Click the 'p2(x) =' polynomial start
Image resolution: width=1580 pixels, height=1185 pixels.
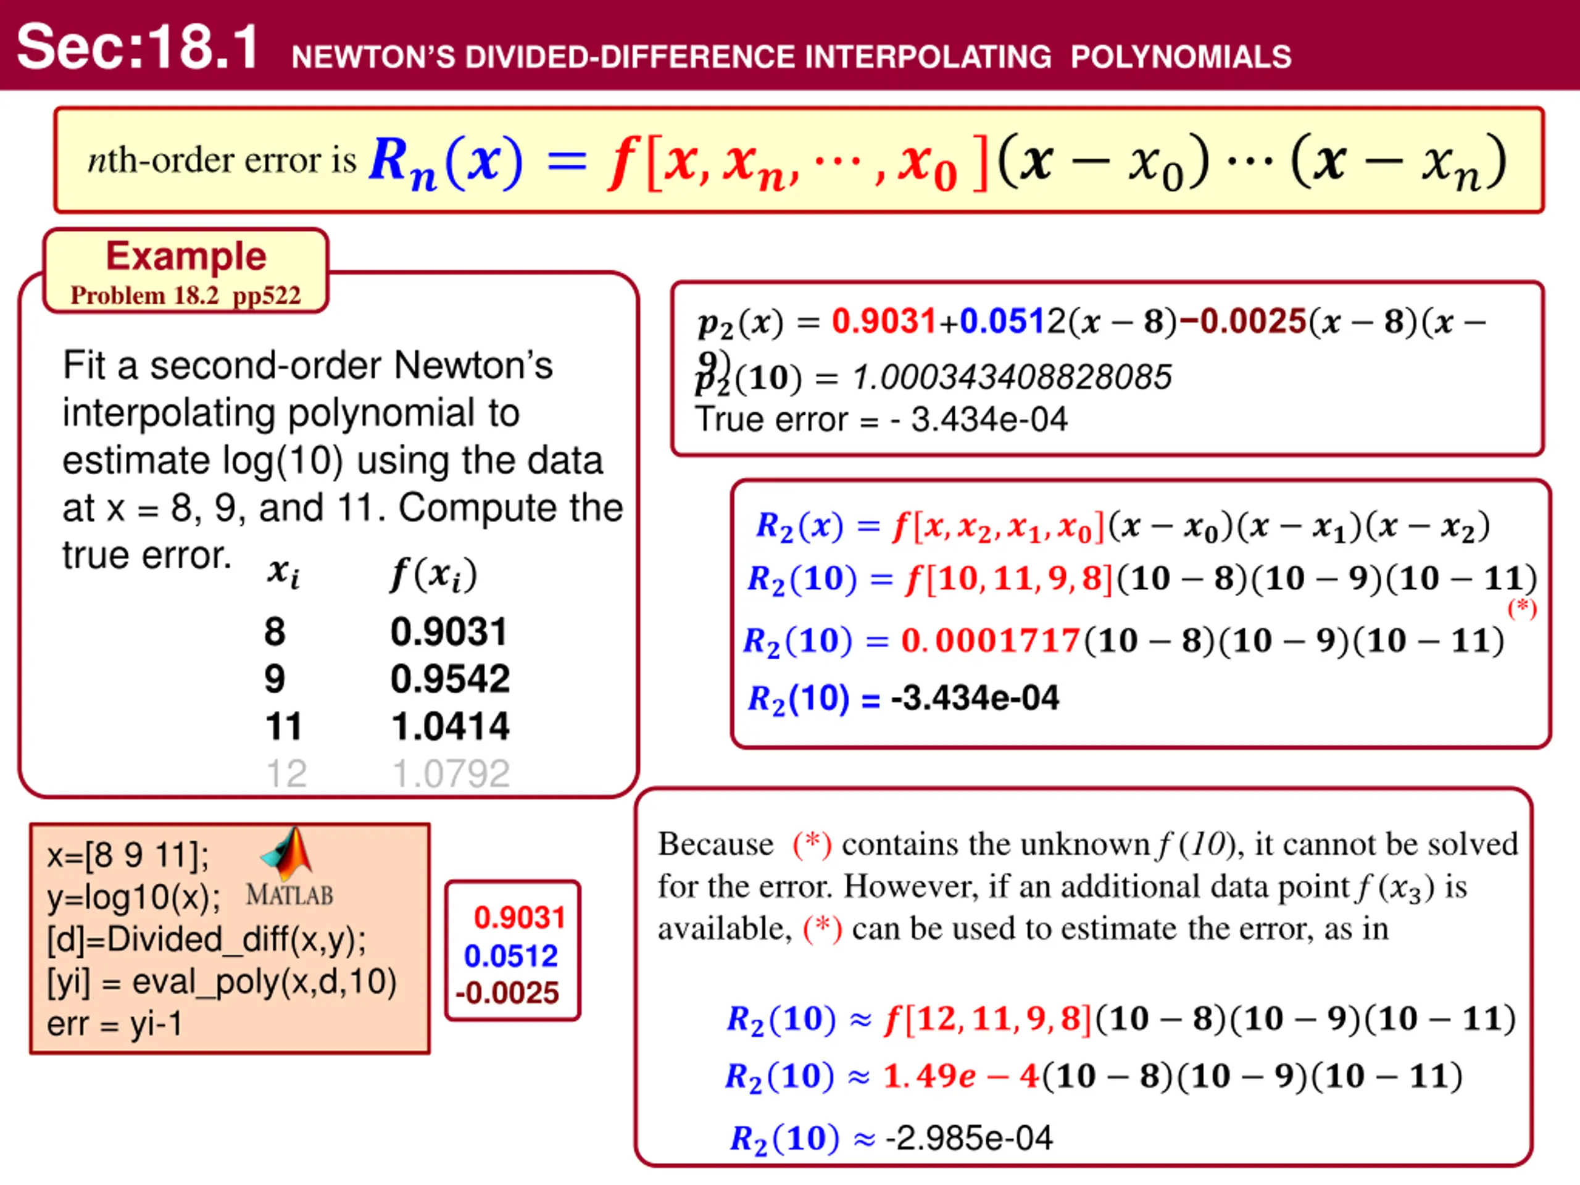(760, 323)
